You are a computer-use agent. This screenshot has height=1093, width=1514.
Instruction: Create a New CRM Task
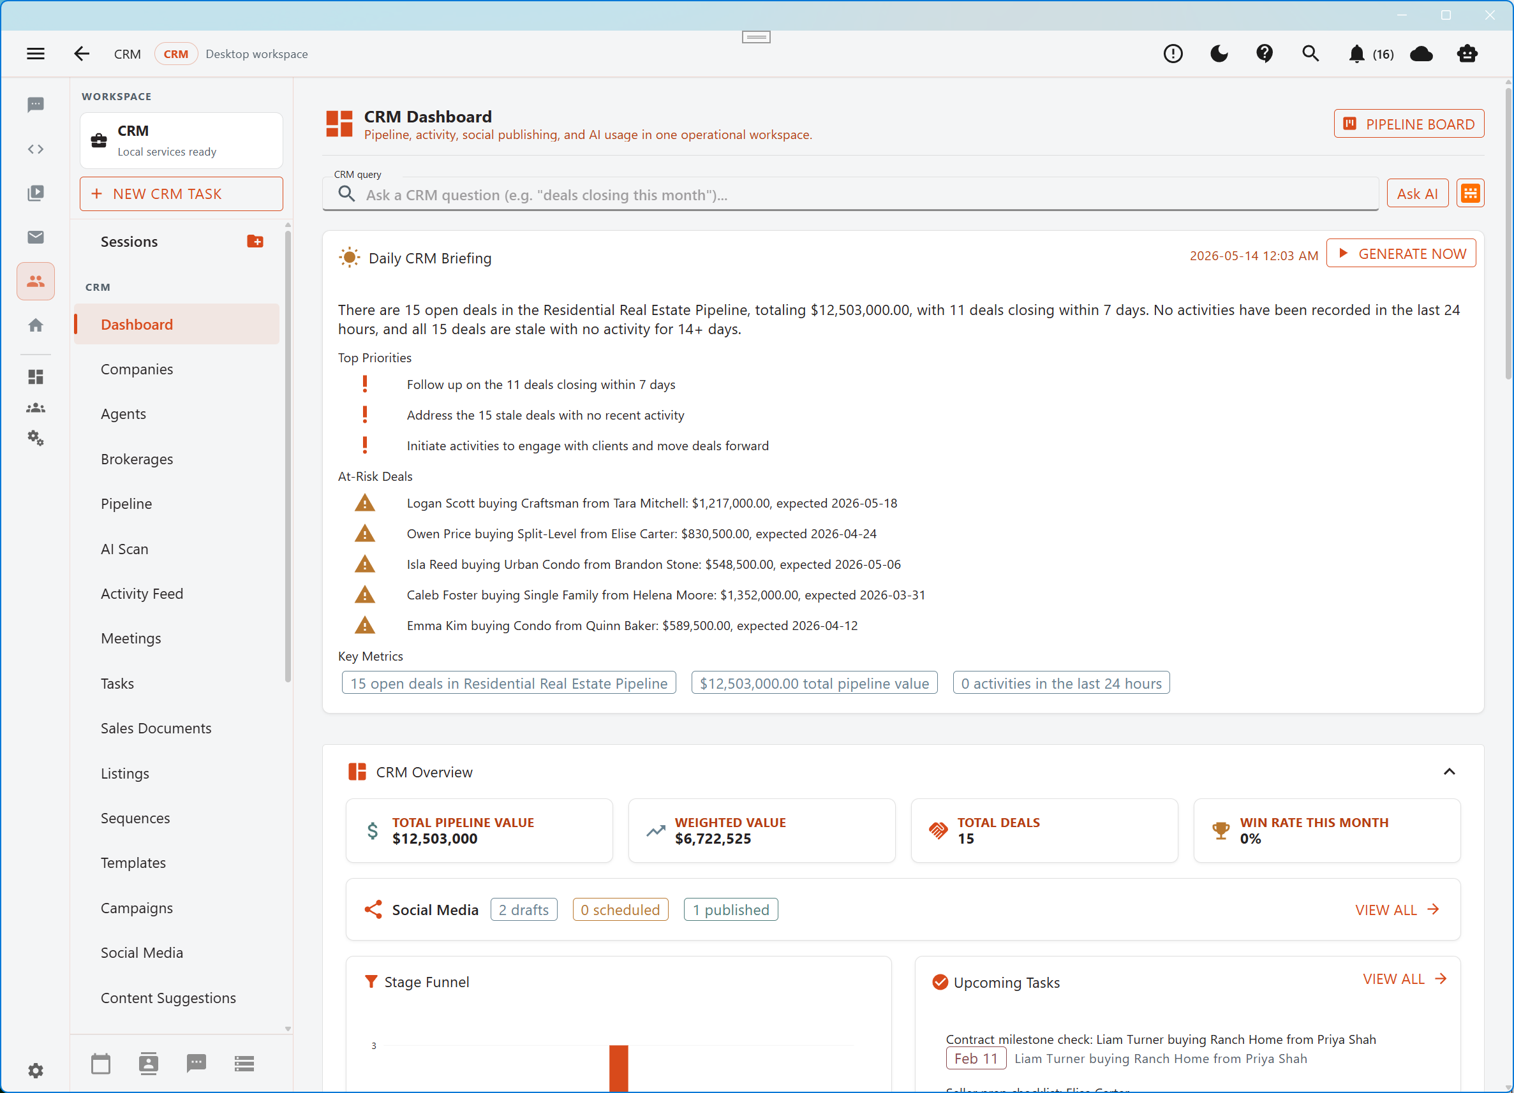[x=181, y=193]
